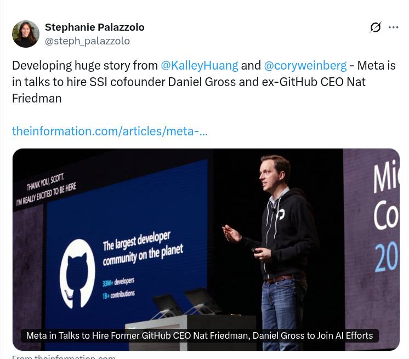Screen dimensions: 409x359
Task: Click 'The largest developer community' slide text
Action: click(x=143, y=248)
